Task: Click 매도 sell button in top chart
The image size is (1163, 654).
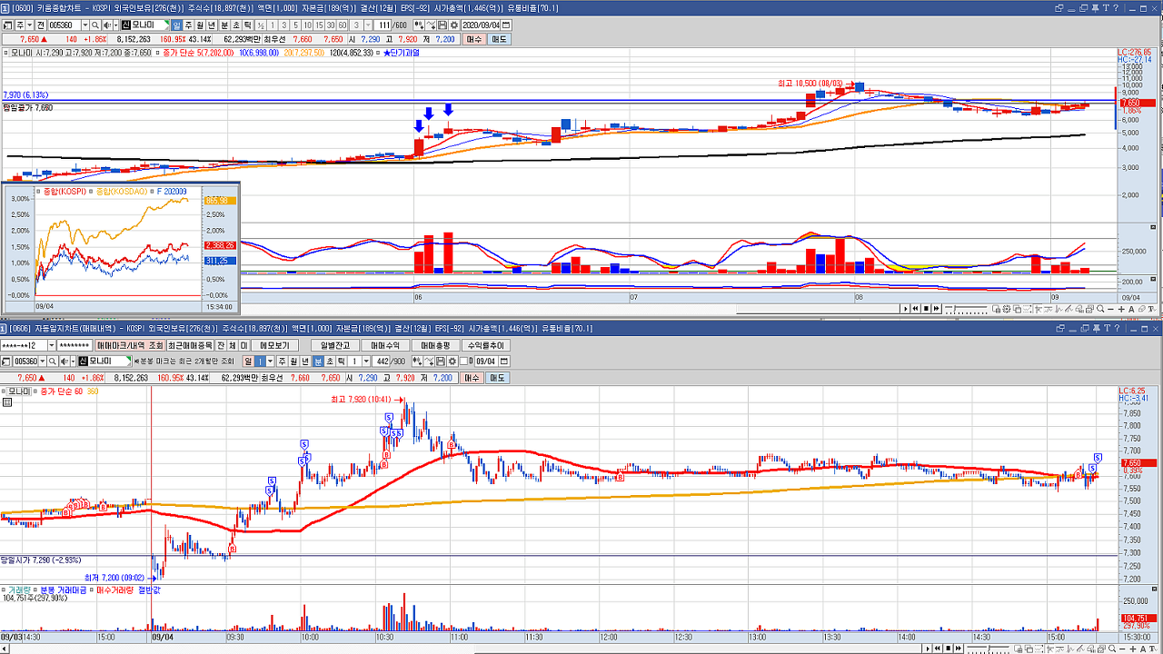Action: pyautogui.click(x=499, y=39)
